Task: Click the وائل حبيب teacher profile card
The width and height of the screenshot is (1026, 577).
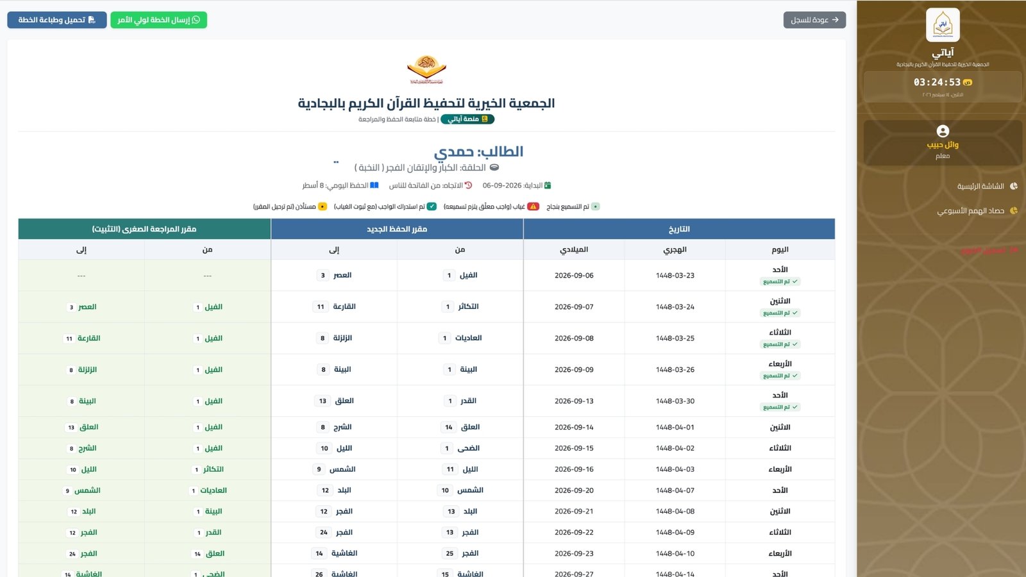Action: [943, 143]
